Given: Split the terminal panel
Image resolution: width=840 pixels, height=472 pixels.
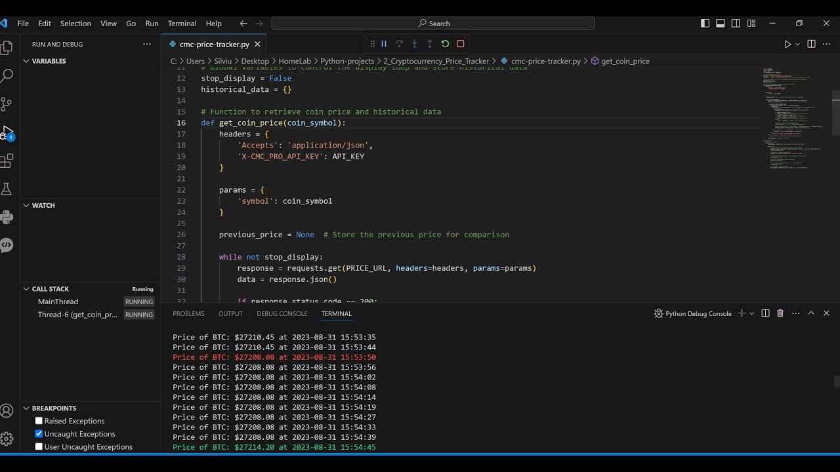Looking at the screenshot, I should [765, 313].
